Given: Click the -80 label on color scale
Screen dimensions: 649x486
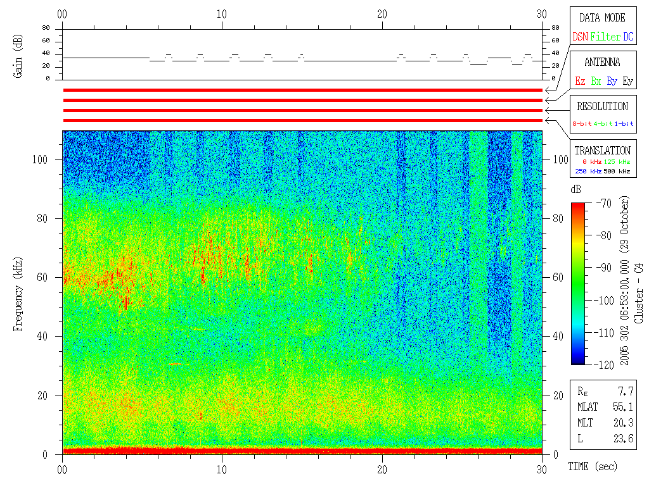Looking at the screenshot, I should click(604, 235).
